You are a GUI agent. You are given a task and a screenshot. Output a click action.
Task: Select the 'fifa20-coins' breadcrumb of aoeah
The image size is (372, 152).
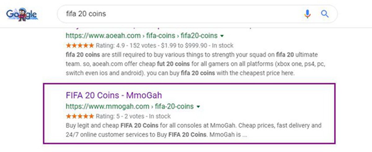198,35
